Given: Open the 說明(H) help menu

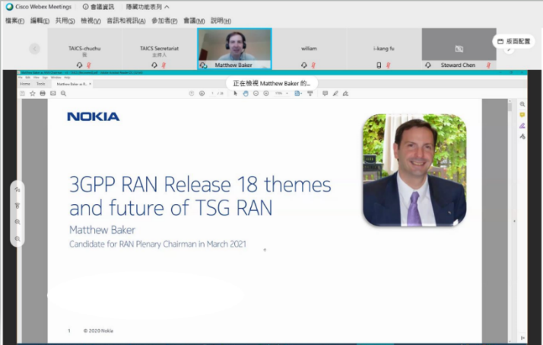Looking at the screenshot, I should [221, 21].
